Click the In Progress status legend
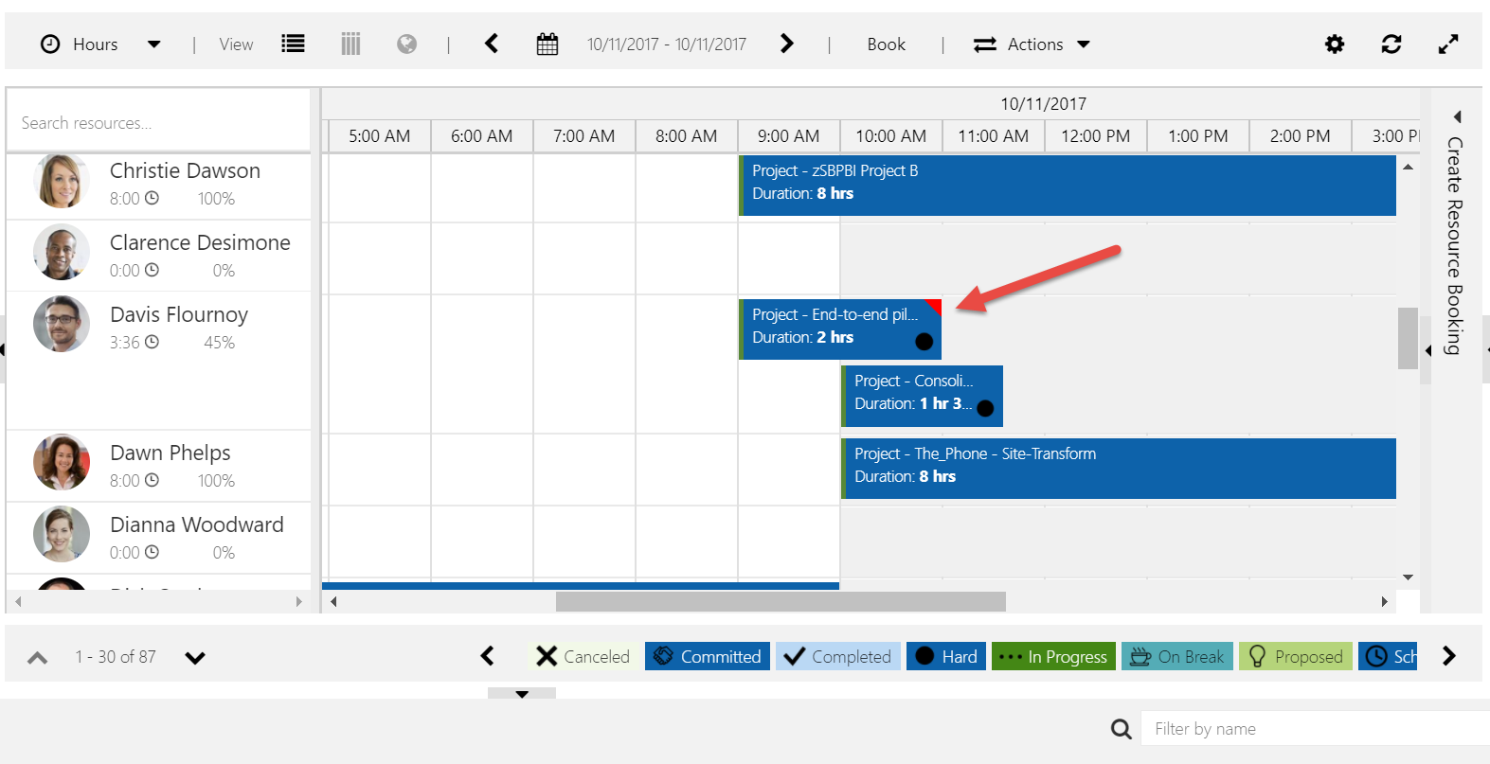Image resolution: width=1490 pixels, height=764 pixels. click(1053, 656)
